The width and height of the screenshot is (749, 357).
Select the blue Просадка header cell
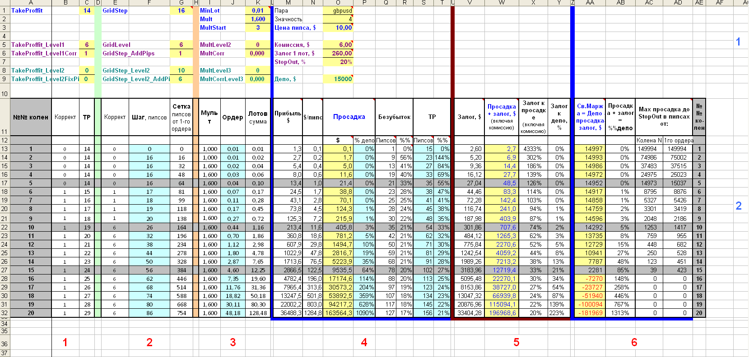point(349,117)
